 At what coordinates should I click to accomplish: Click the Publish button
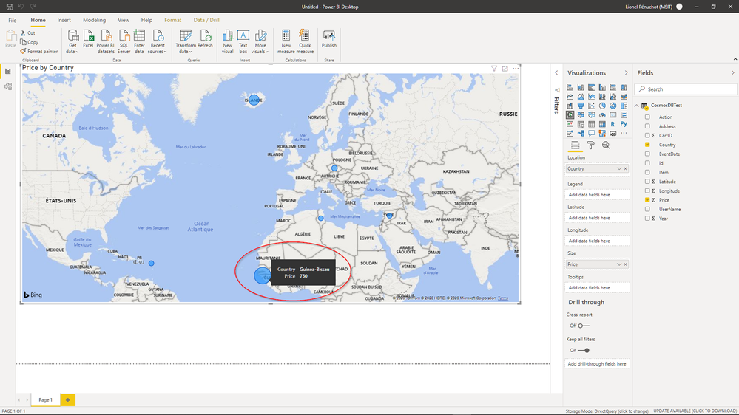click(x=329, y=39)
